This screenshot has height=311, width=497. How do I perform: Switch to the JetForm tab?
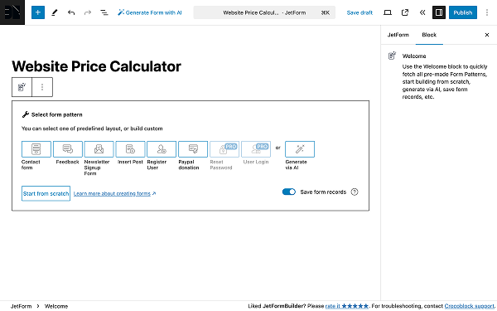pyautogui.click(x=398, y=35)
